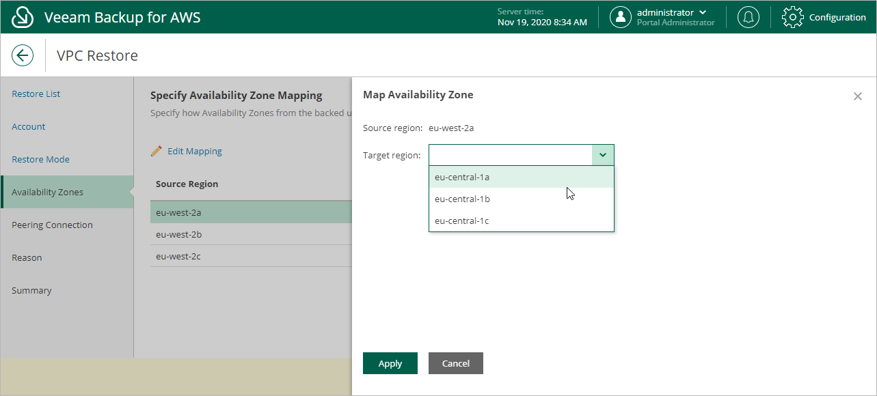Select the eu-west-2a source row
Image resolution: width=877 pixels, height=396 pixels.
(x=251, y=212)
